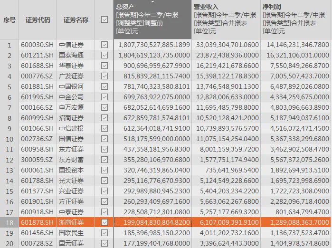This screenshot has width=332, height=248.
Task: Open stock code 600030.SH
Action: (38, 45)
